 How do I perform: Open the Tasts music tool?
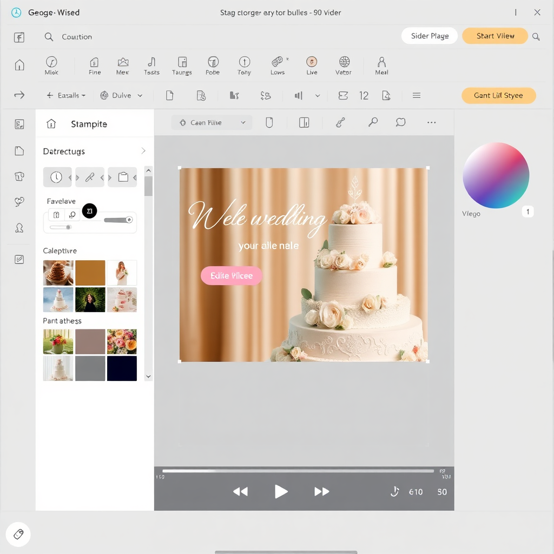[x=151, y=65]
